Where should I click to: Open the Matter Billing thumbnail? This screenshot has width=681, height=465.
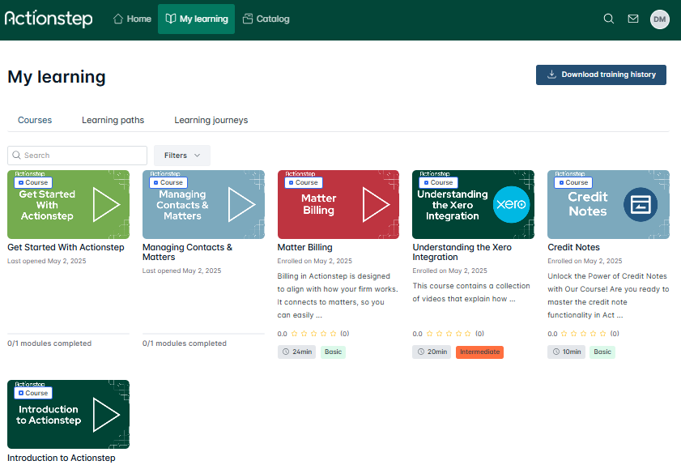(x=338, y=204)
